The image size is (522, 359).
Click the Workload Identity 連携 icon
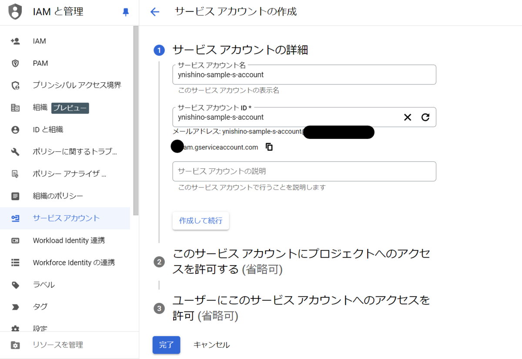(15, 241)
